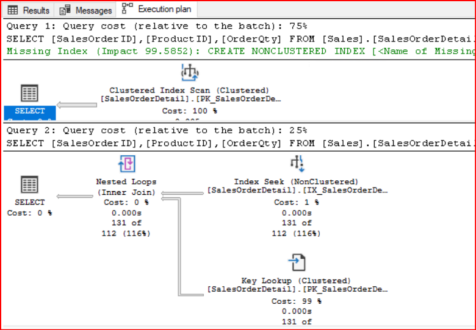Select the Key Lookup operator icon
Screen dimensions: 476x330
point(296,263)
